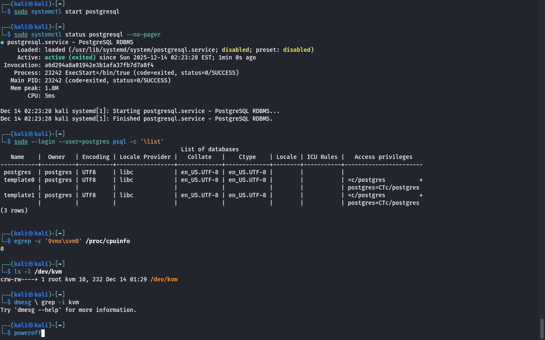Click the "(3 rows)" result count
Screen dimensions: 545x340
[14, 210]
